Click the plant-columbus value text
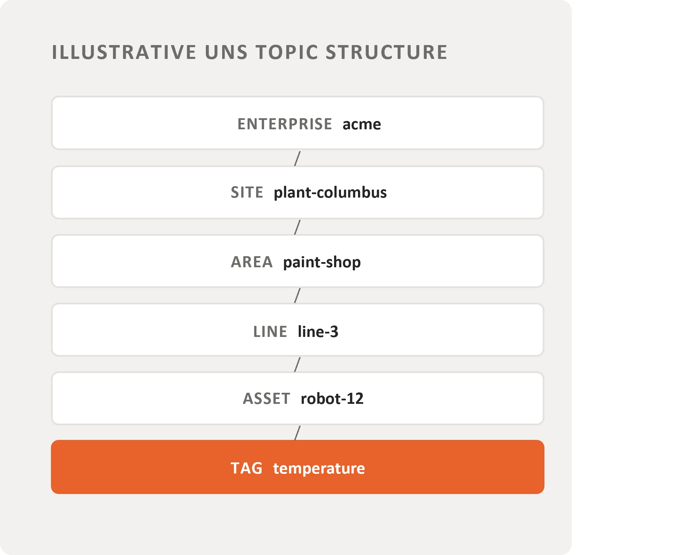 (x=330, y=193)
